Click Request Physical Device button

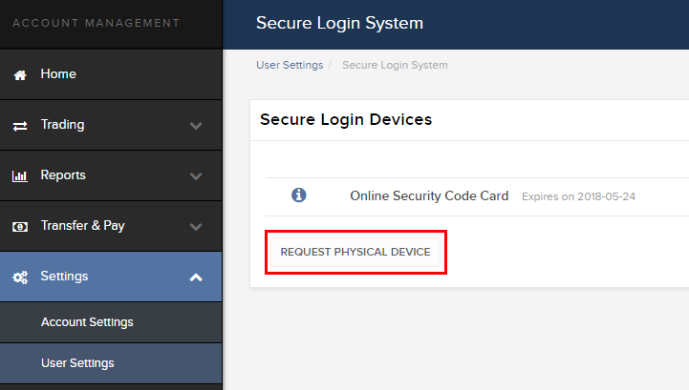(x=355, y=252)
